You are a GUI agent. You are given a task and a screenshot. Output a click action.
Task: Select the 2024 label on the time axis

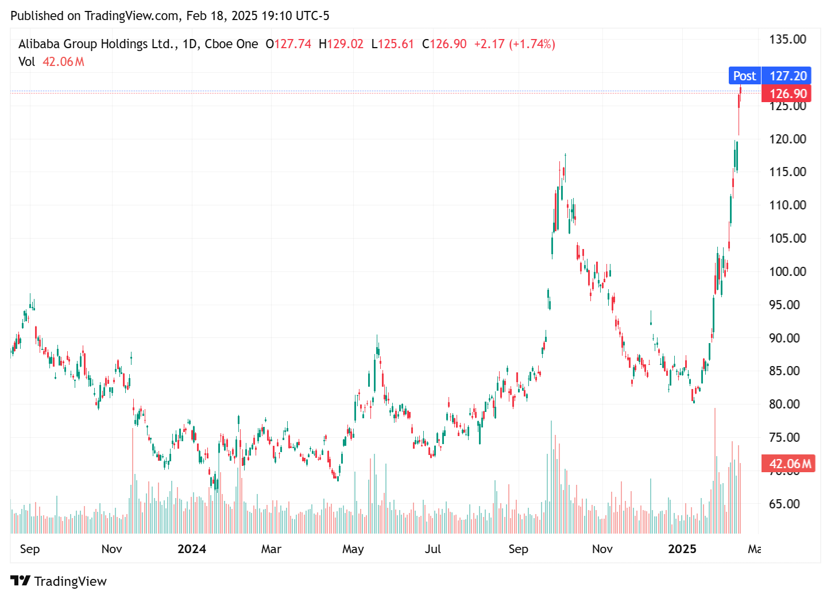pos(192,549)
